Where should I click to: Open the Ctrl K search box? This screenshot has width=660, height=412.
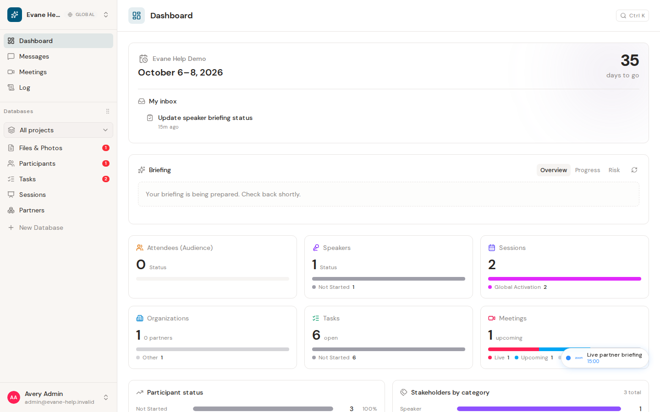(632, 16)
